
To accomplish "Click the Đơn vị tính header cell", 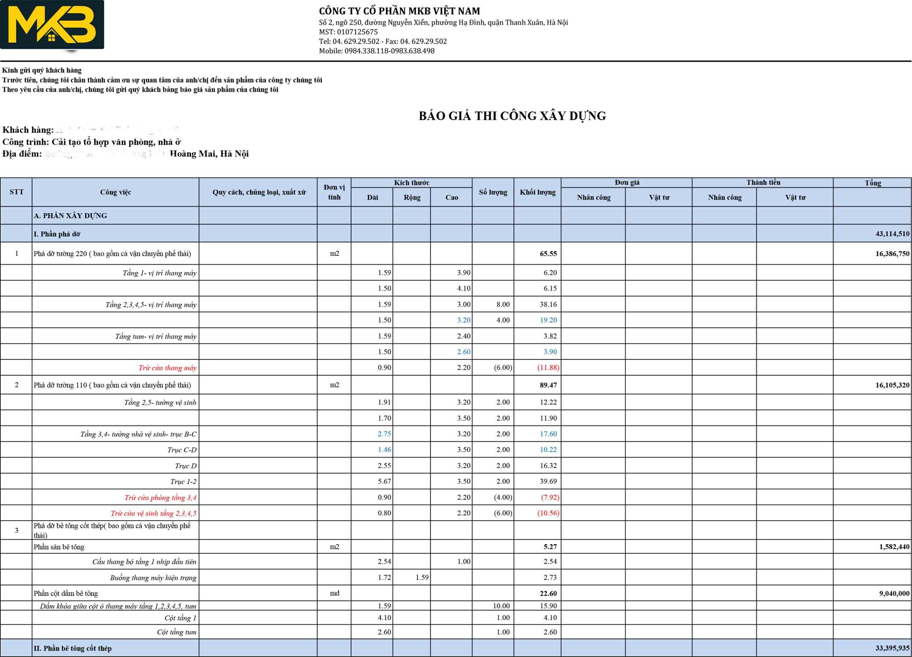I will coord(334,192).
